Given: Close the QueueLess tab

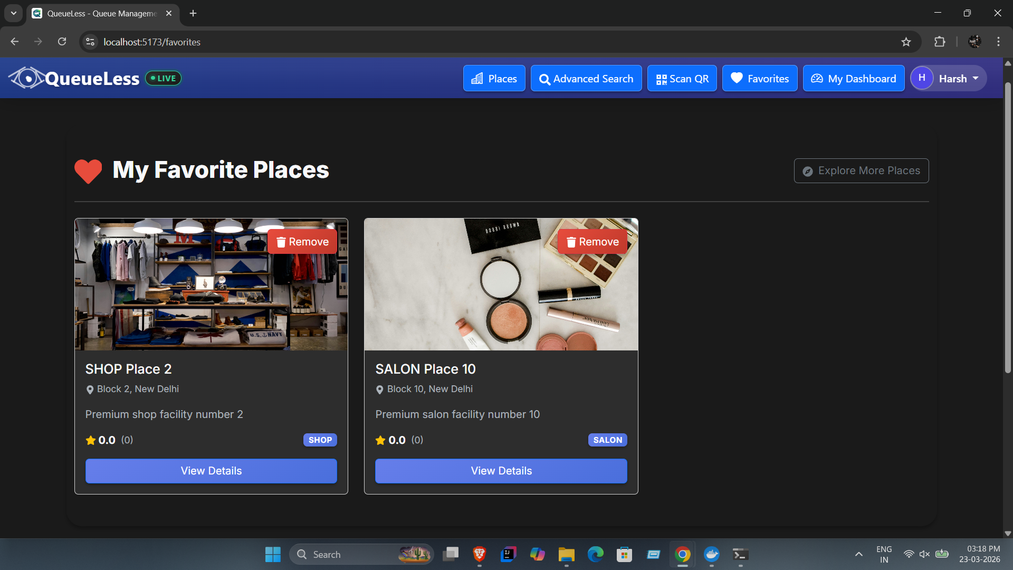Looking at the screenshot, I should pyautogui.click(x=169, y=13).
